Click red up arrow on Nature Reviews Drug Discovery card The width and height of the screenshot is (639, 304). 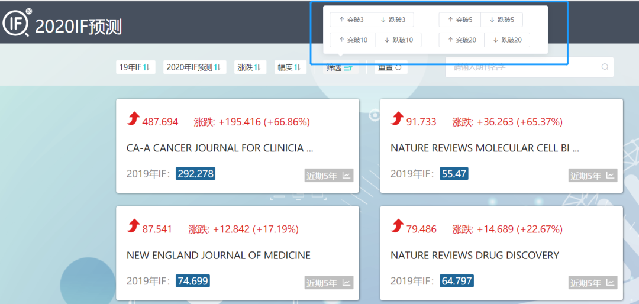click(398, 226)
